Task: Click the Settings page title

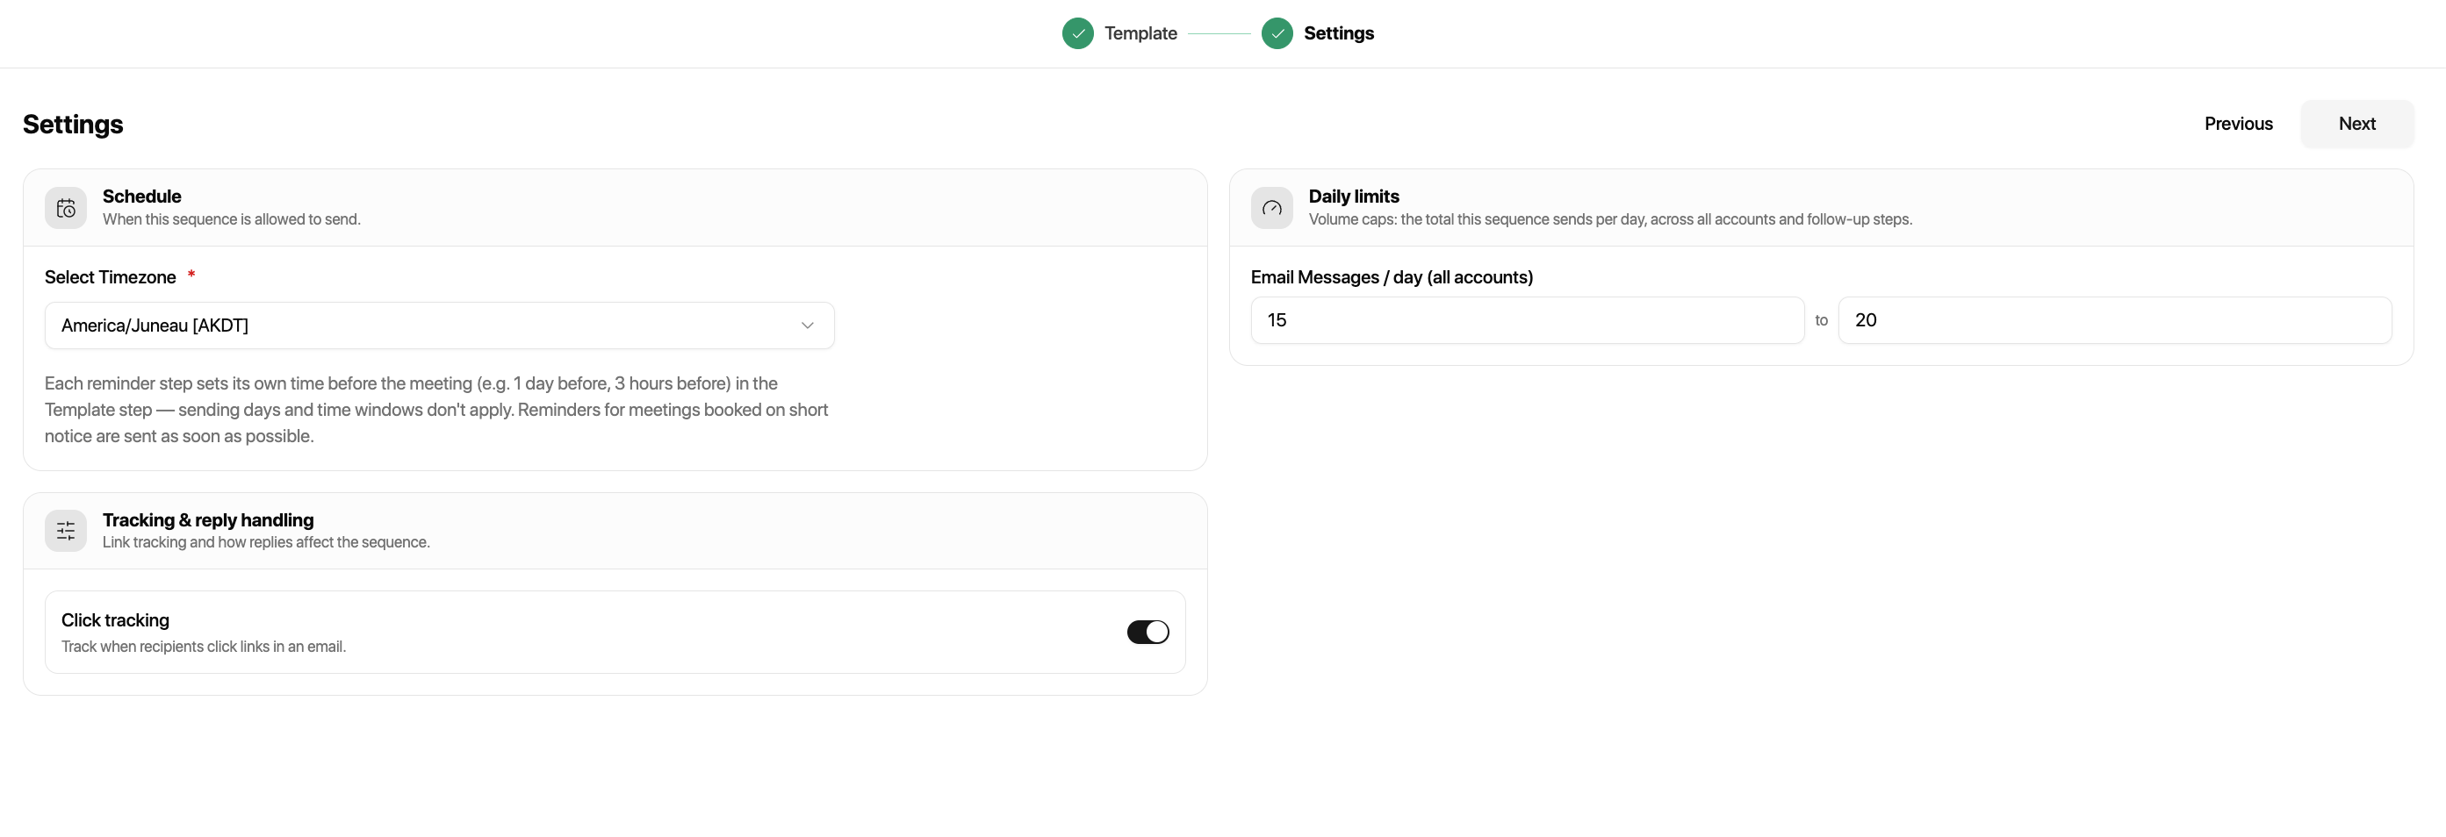Action: tap(73, 125)
